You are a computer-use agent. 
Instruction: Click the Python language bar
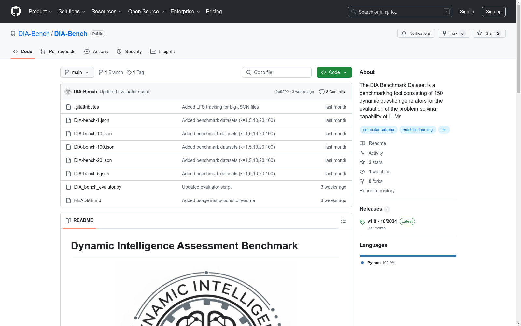(x=408, y=256)
